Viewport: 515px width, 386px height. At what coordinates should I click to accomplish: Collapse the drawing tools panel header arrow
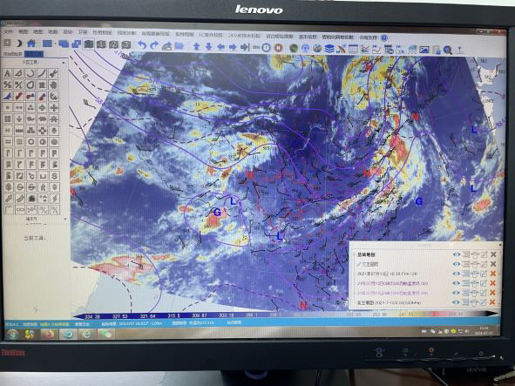click(x=64, y=63)
